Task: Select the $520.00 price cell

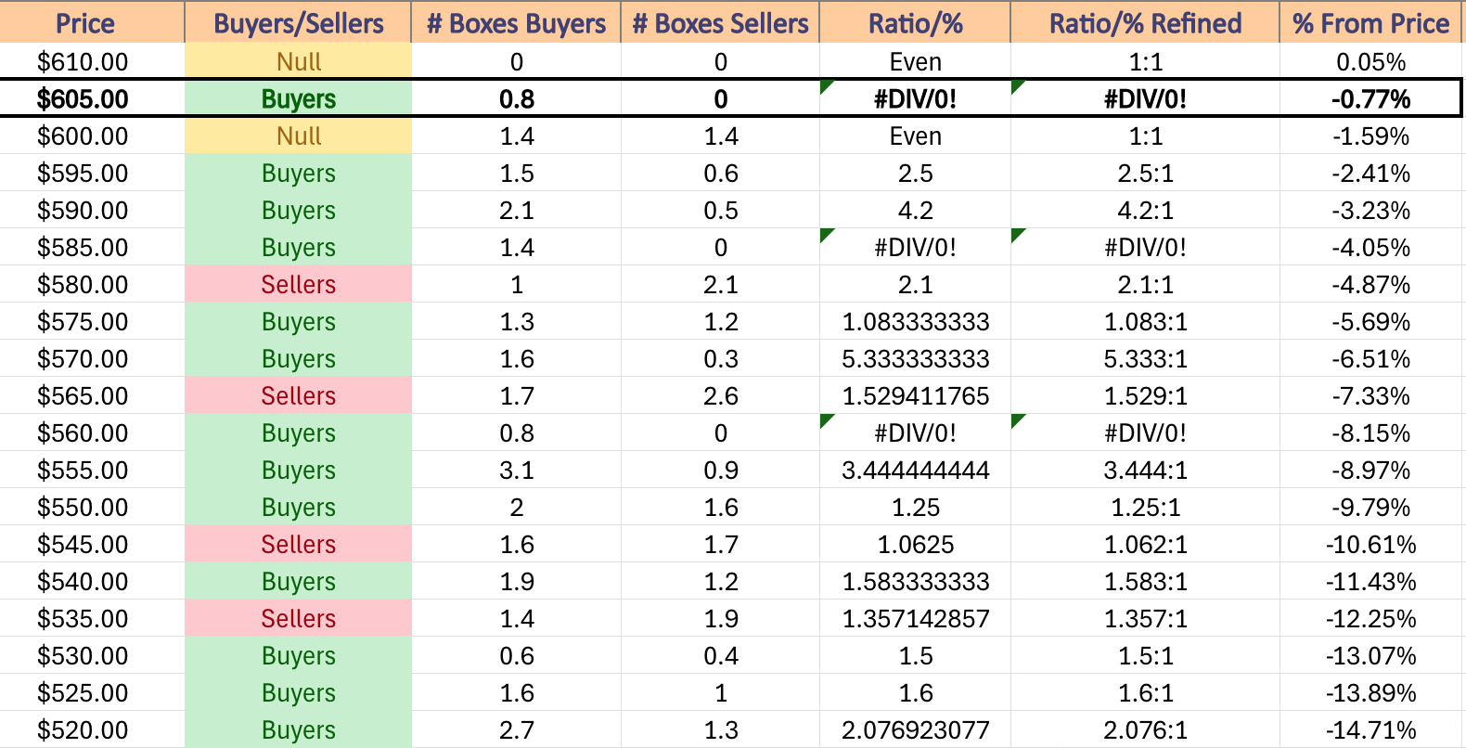Action: click(92, 729)
